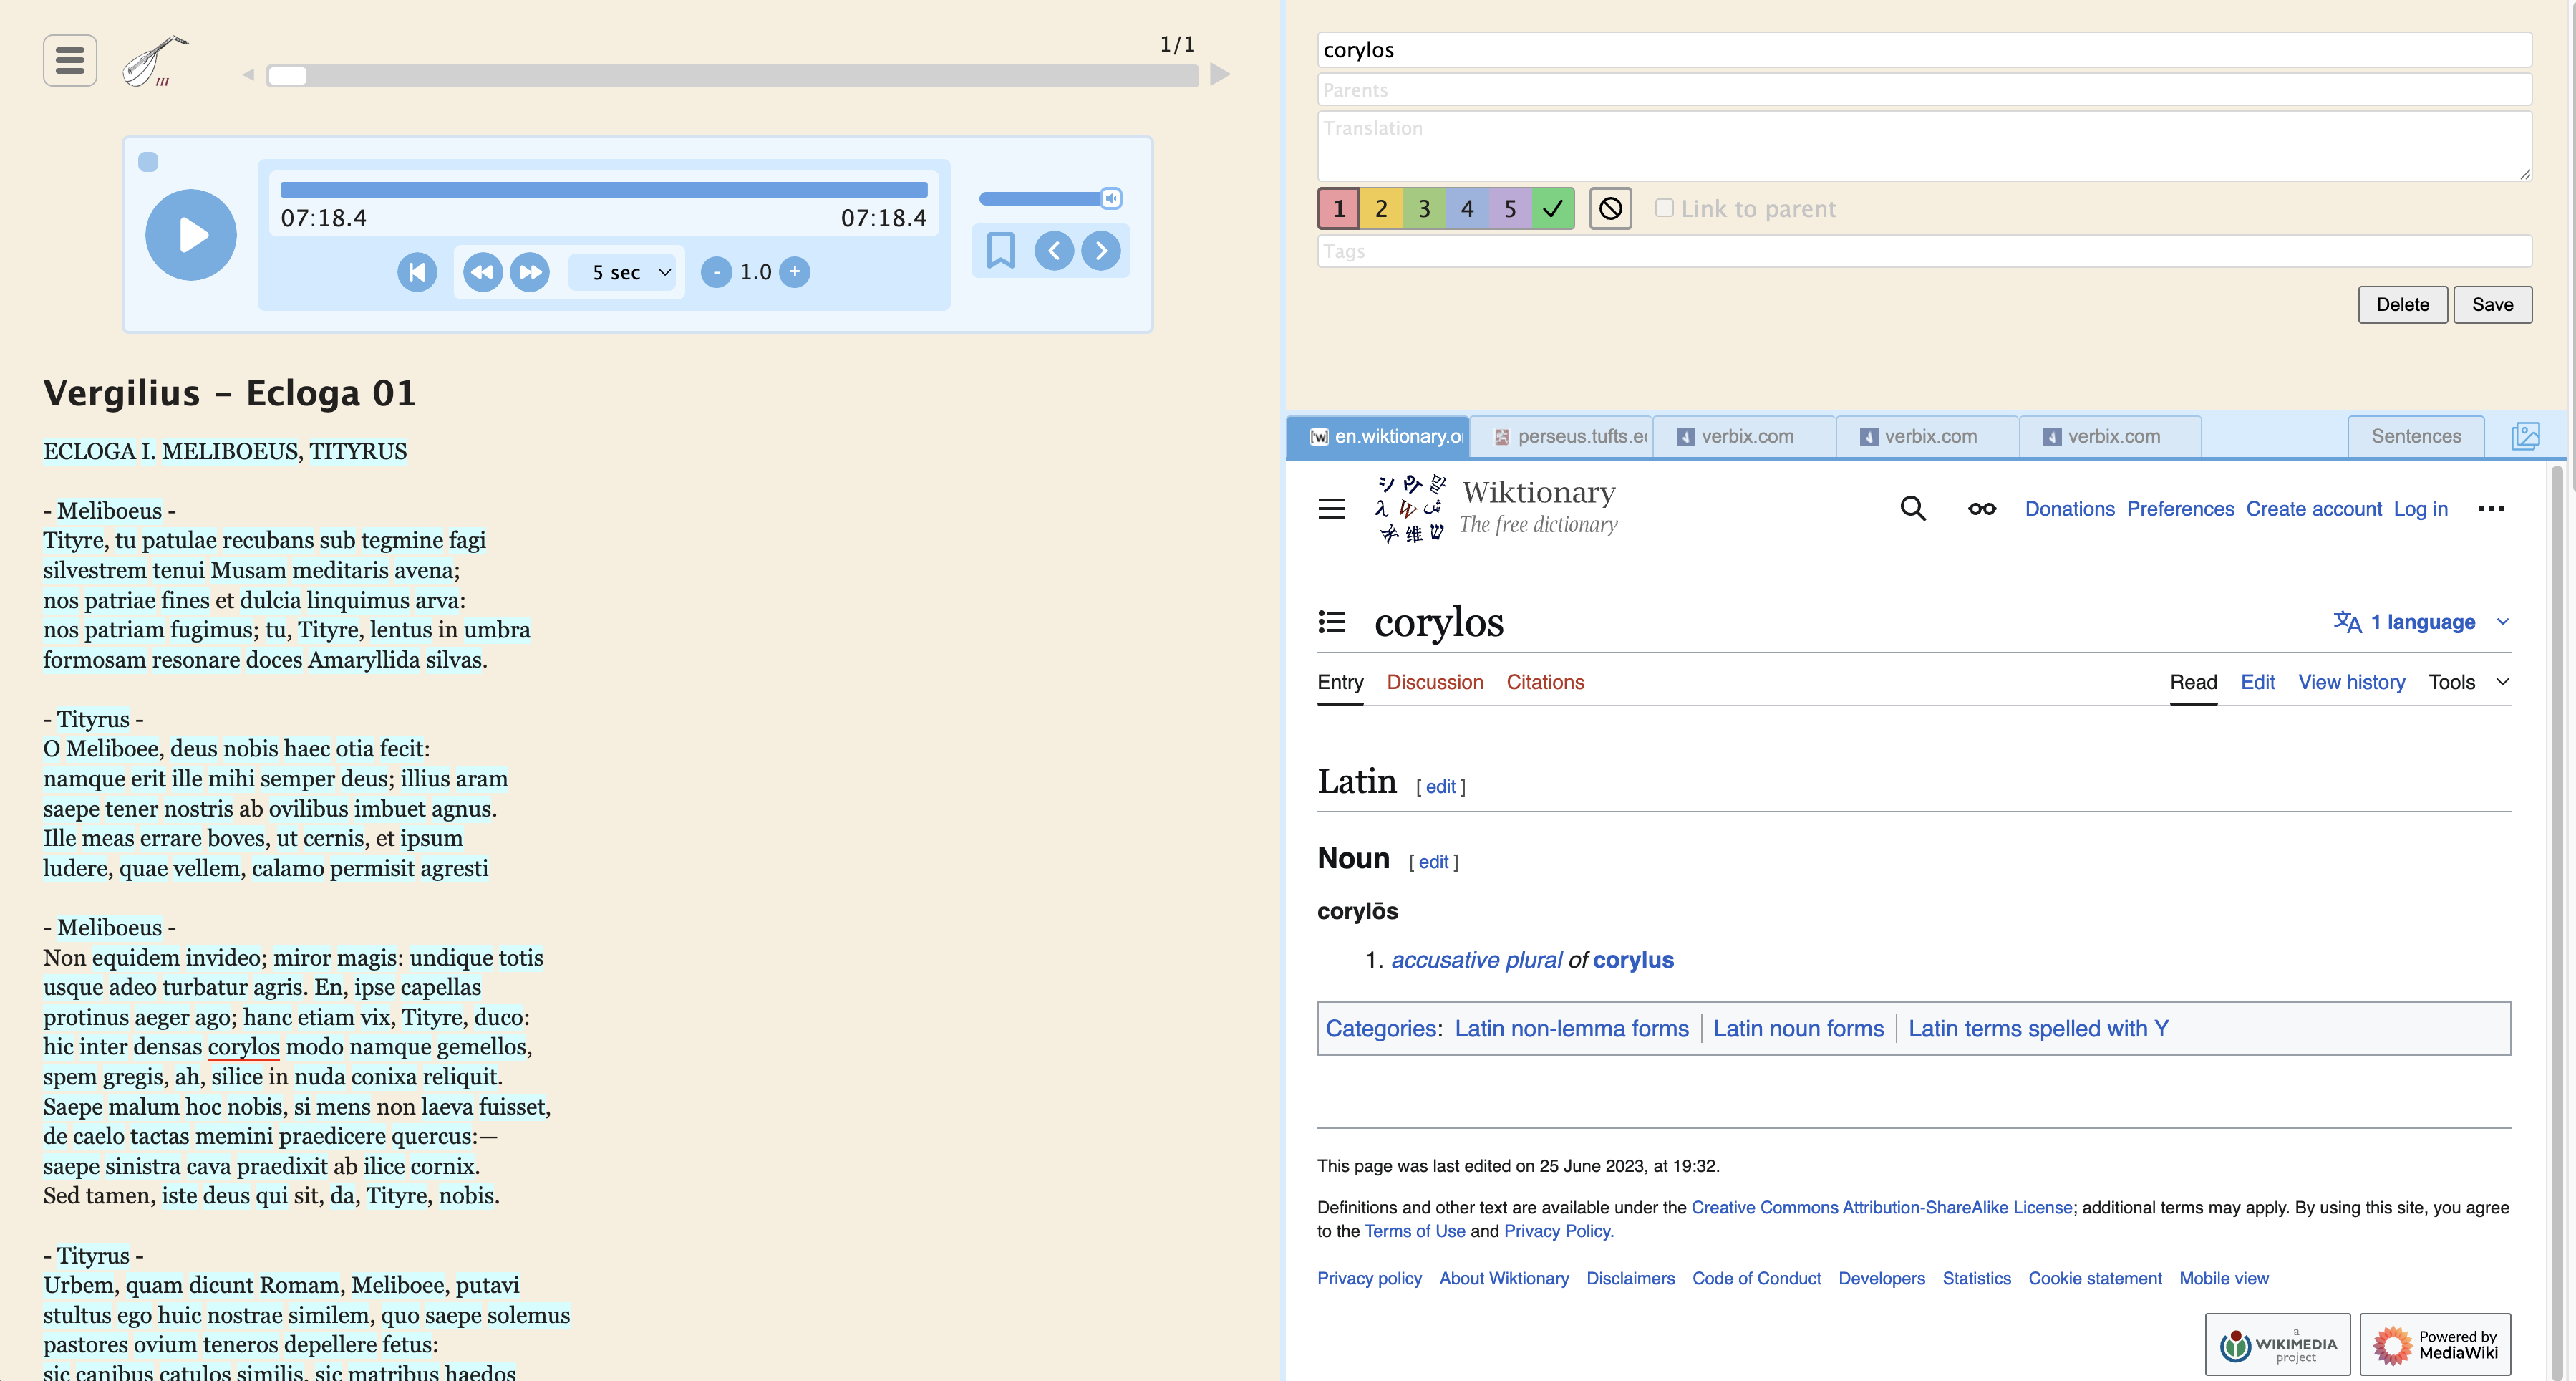Go to next page arrow
2576x1381 pixels.
point(1220,75)
